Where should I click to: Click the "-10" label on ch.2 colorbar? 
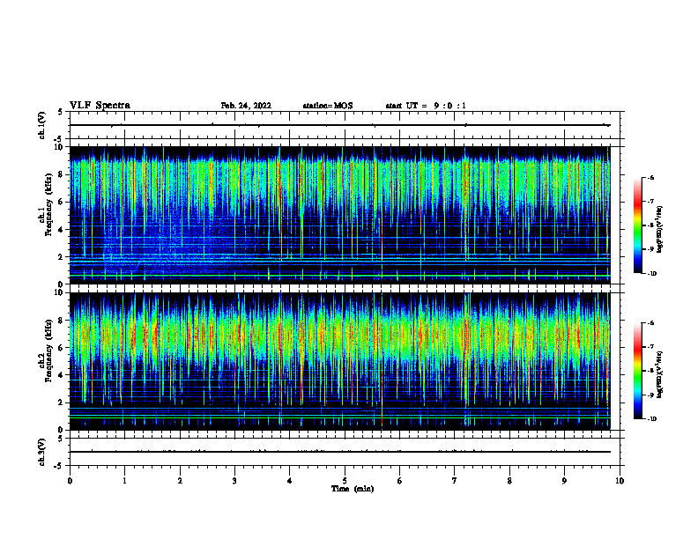coord(651,419)
